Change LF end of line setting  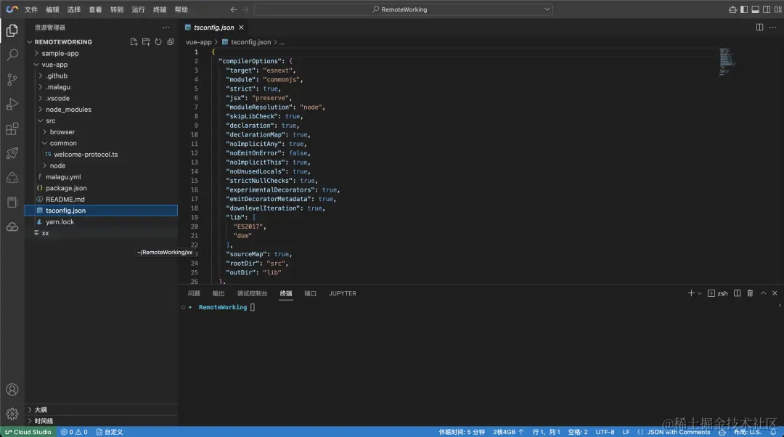click(x=626, y=432)
